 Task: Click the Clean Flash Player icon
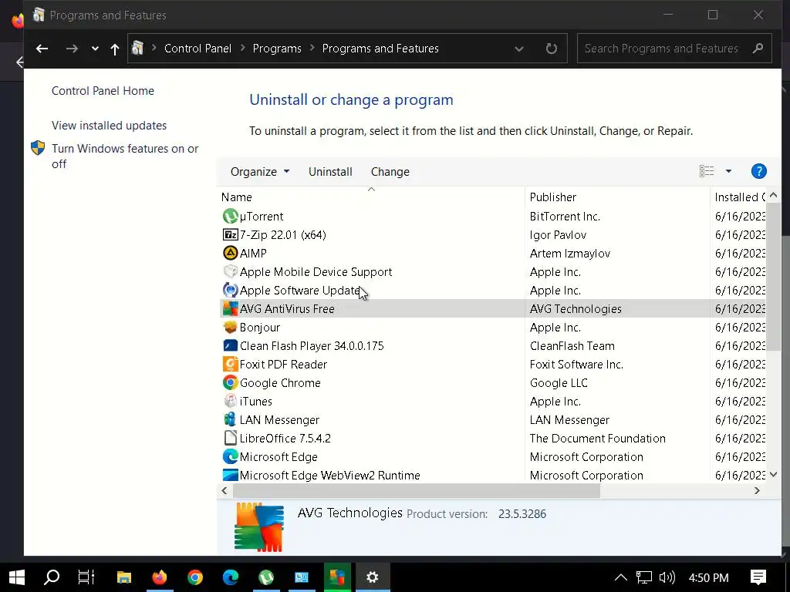pos(230,346)
